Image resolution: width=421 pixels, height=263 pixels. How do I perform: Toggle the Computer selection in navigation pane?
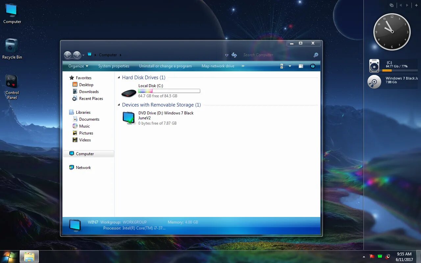coord(84,154)
